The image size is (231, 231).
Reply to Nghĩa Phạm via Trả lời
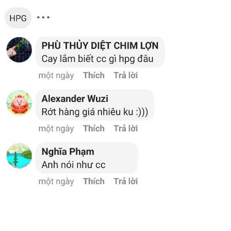tap(126, 181)
